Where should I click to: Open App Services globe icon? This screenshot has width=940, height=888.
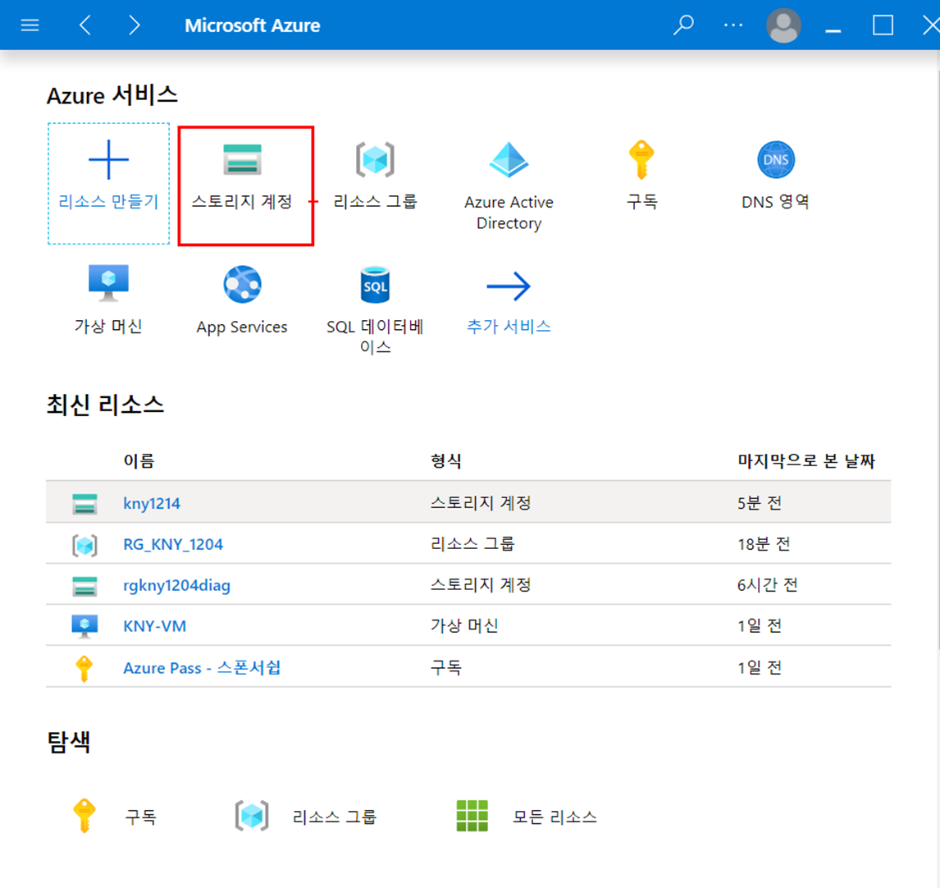[x=242, y=285]
